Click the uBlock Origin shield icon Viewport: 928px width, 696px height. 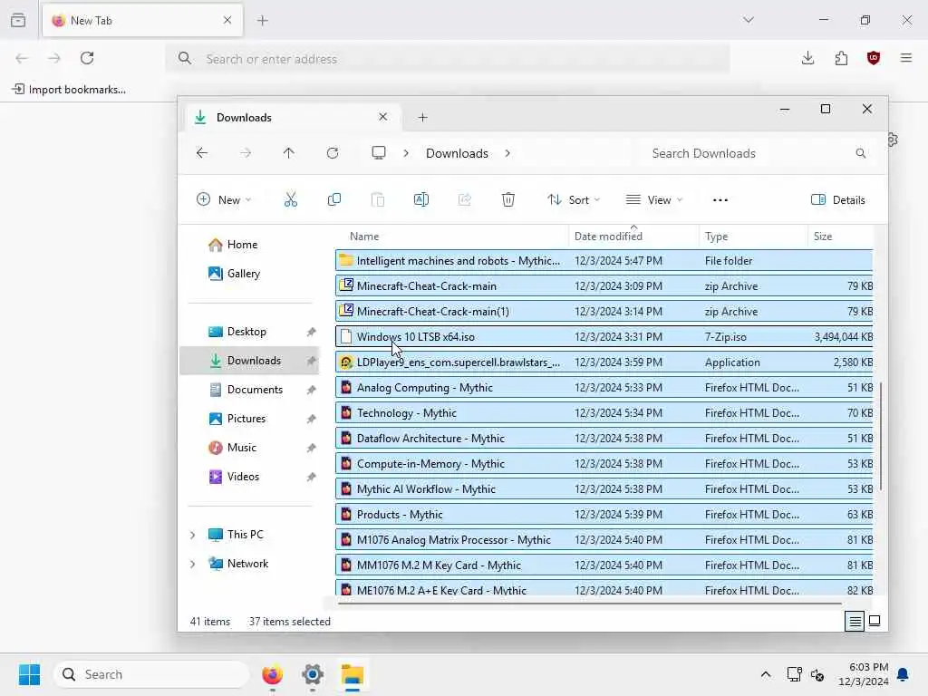click(874, 58)
